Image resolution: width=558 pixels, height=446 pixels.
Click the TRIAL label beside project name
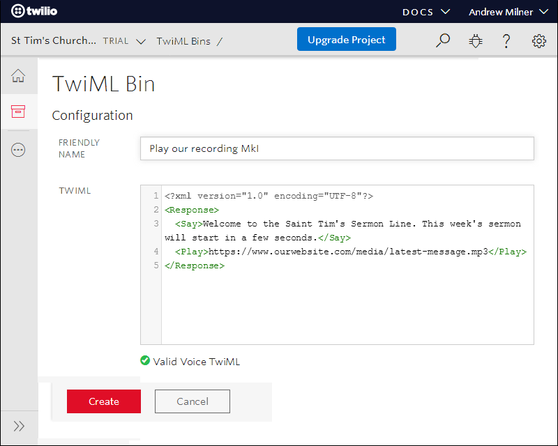116,41
